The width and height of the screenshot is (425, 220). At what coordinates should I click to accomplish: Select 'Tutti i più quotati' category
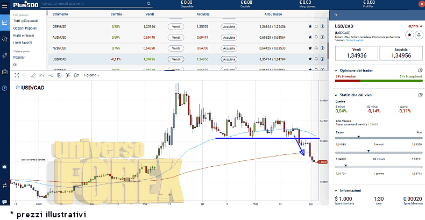click(26, 20)
